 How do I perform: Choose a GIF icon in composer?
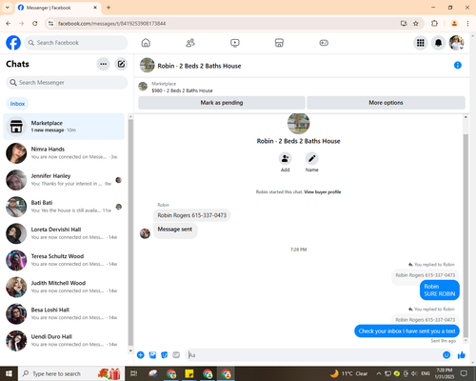tap(176, 355)
